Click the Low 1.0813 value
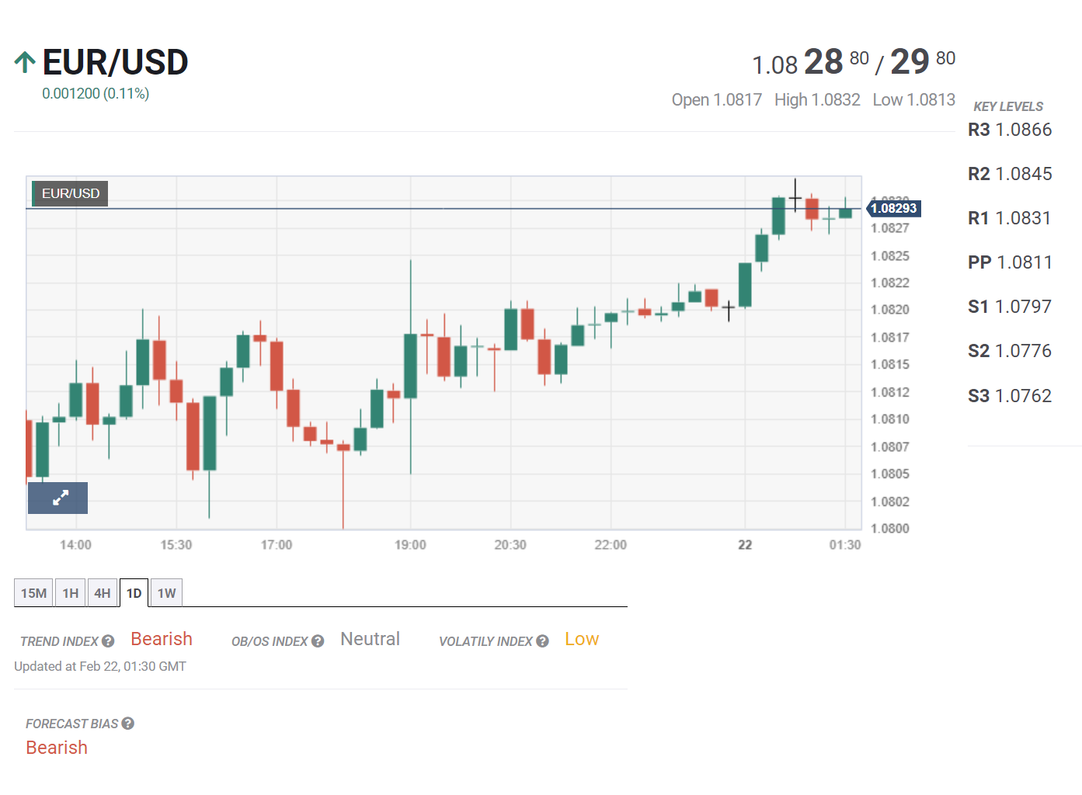Viewport: 1082px width, 795px height. click(914, 100)
